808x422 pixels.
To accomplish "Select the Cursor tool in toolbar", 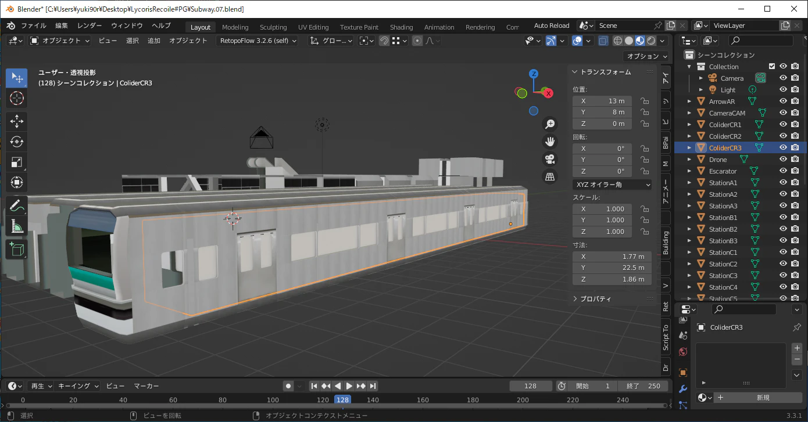I will click(17, 99).
